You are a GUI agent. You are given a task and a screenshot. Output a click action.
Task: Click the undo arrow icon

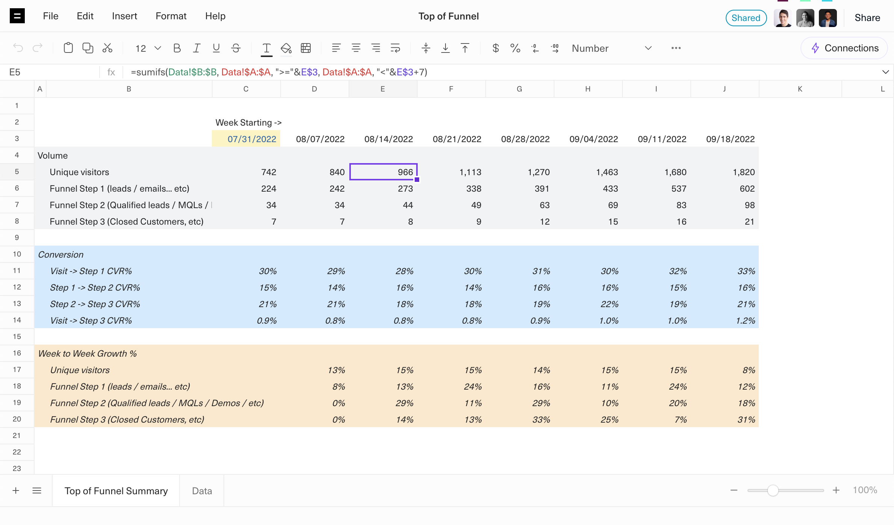coord(18,48)
